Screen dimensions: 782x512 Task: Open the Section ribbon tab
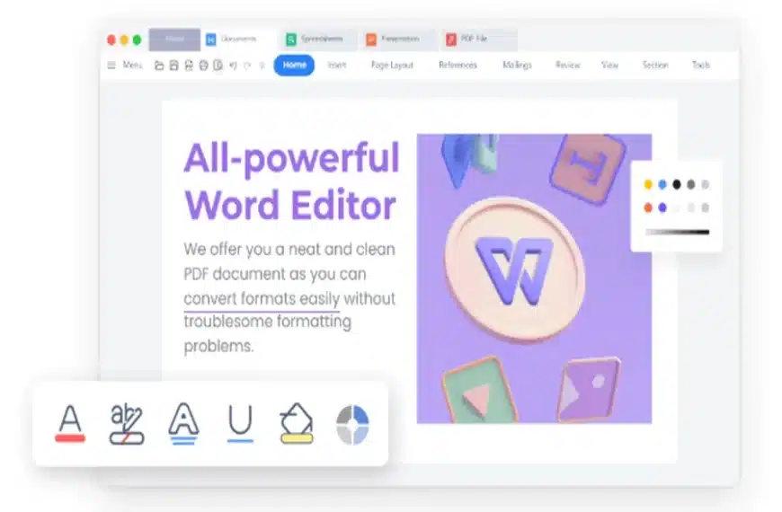655,66
